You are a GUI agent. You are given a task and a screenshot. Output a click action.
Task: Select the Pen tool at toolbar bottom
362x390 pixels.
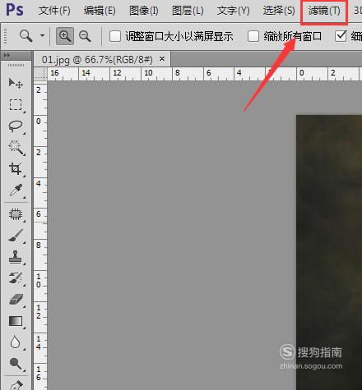(x=16, y=384)
